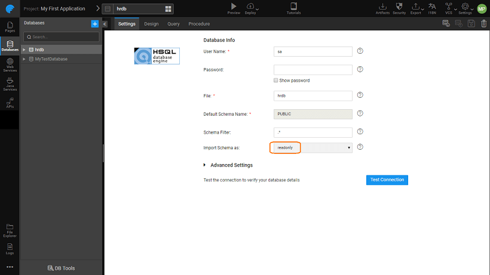The image size is (490, 275).
Task: Open the Pages sidebar panel
Action: tap(10, 26)
